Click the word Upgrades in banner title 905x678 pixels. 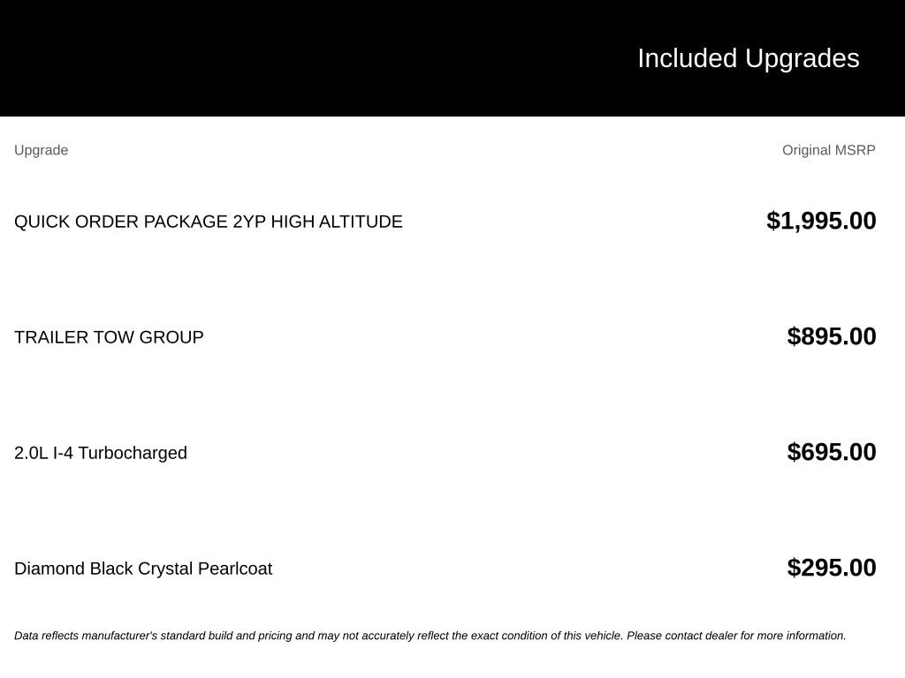[802, 59]
